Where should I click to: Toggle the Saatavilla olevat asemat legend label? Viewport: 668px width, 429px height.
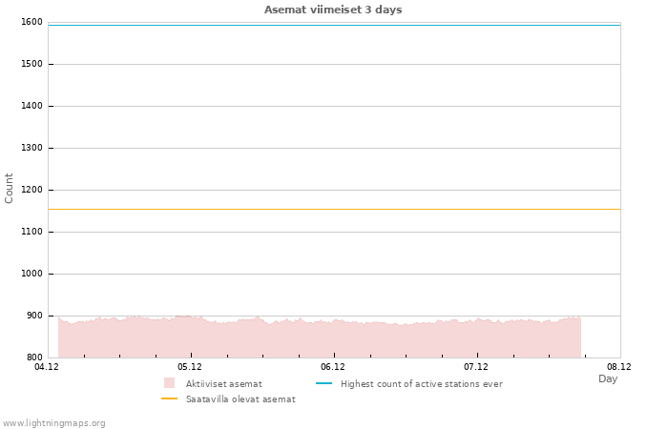tap(240, 399)
